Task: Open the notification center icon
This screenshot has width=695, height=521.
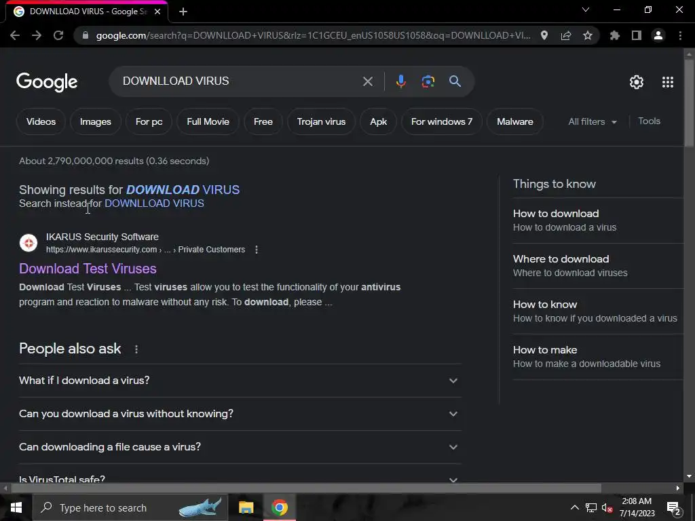Action: click(x=673, y=508)
